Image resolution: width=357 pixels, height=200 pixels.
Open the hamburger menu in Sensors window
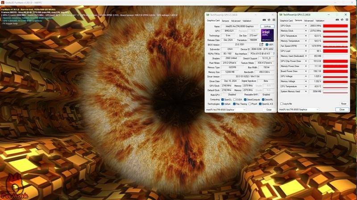coord(347,20)
